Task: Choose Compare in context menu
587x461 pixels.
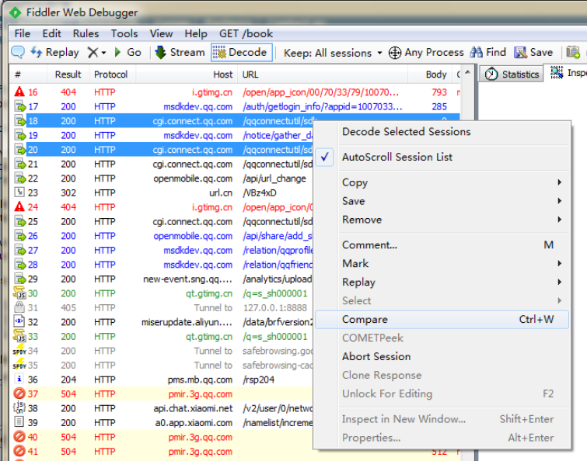Action: 442,320
